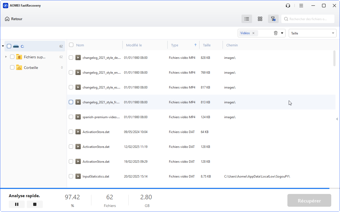
Task: Check the box for spanish-premium-video file
Action: coord(71,117)
